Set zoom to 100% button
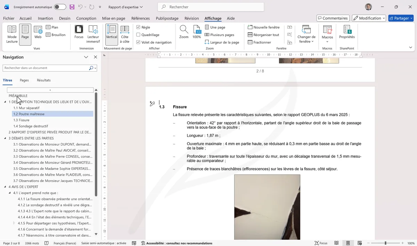Image resolution: width=417 pixels, height=246 pixels. [x=197, y=32]
